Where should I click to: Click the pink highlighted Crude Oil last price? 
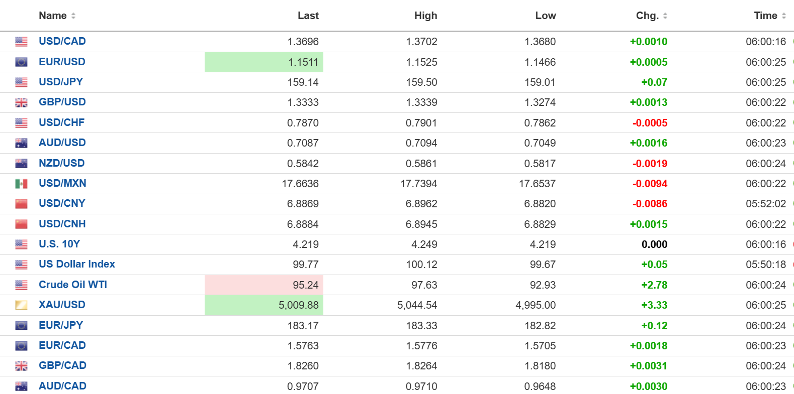pyautogui.click(x=305, y=285)
